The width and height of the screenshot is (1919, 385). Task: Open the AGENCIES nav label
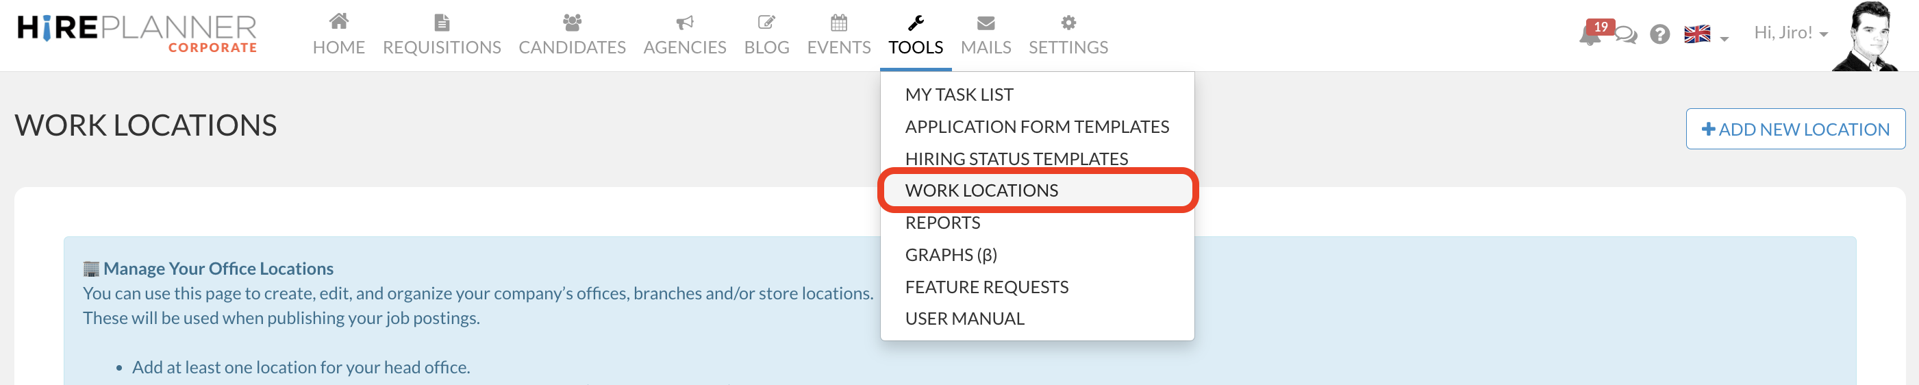(x=685, y=47)
